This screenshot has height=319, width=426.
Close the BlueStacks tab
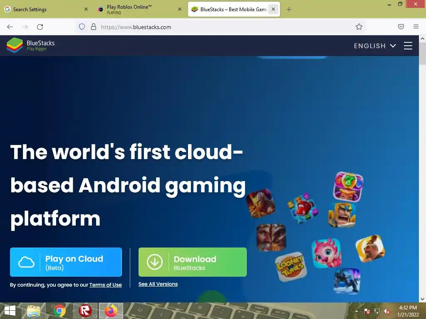pos(273,9)
